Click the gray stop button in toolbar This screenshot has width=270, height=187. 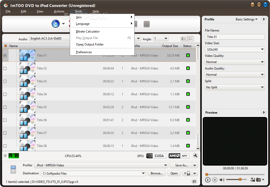(147, 24)
